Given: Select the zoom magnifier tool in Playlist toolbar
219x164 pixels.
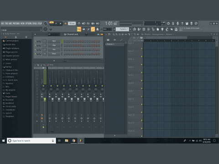Looking at the screenshot, I should (x=135, y=34).
